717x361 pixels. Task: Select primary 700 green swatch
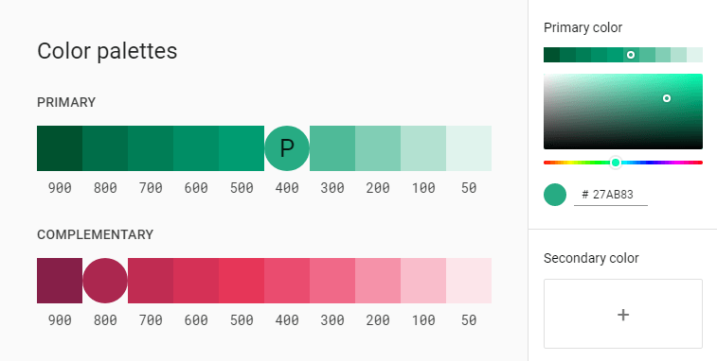[151, 148]
